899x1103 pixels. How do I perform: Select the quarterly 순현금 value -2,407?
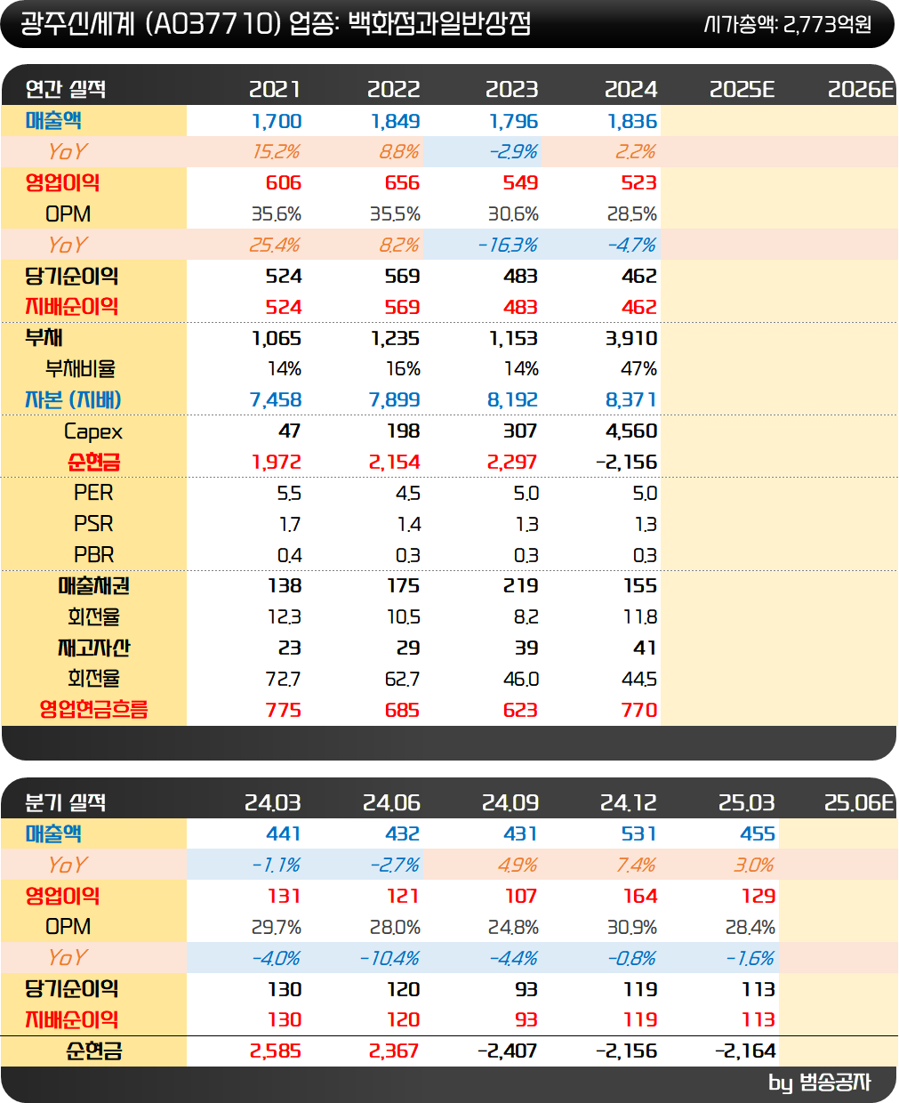(508, 1051)
